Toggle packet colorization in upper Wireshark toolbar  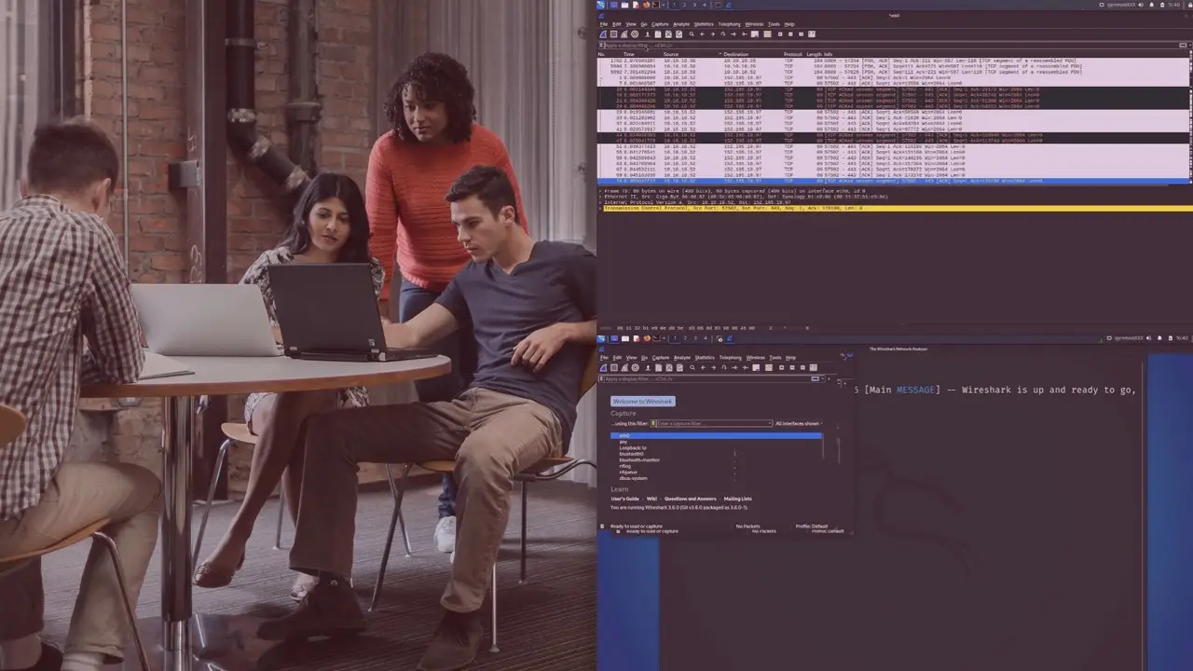(767, 34)
